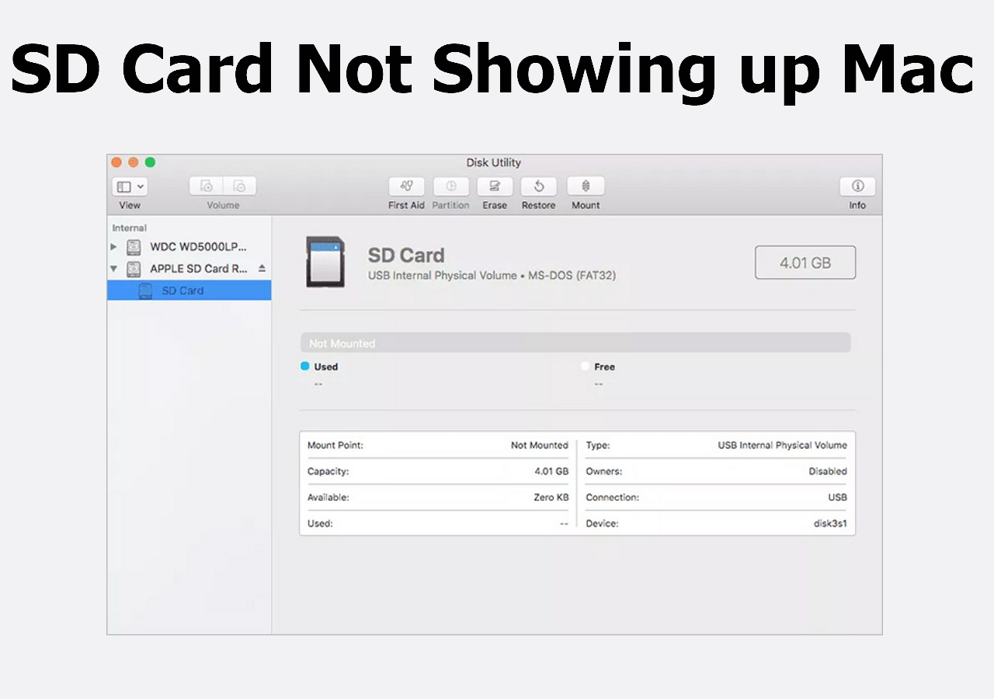Show Info for the selected disk
This screenshot has height=699, width=994.
[x=857, y=186]
